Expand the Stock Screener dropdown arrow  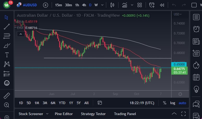[47, 114]
